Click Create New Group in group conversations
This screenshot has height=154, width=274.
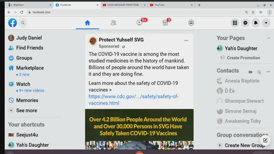[x=244, y=145]
